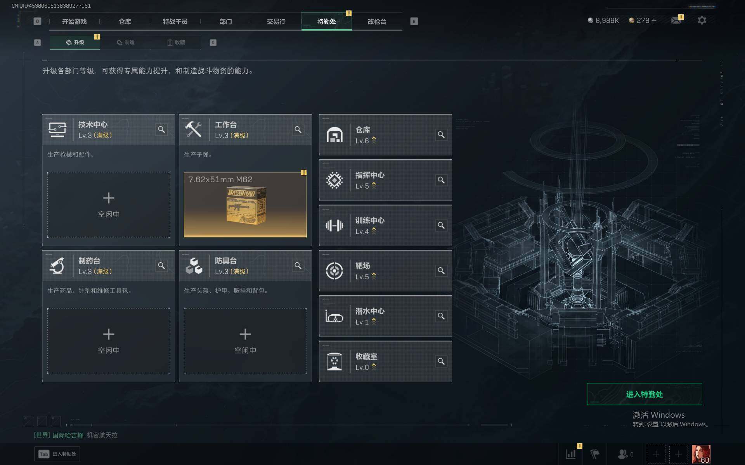Click magnifier icon for 靶场
The width and height of the screenshot is (745, 465).
pos(441,270)
